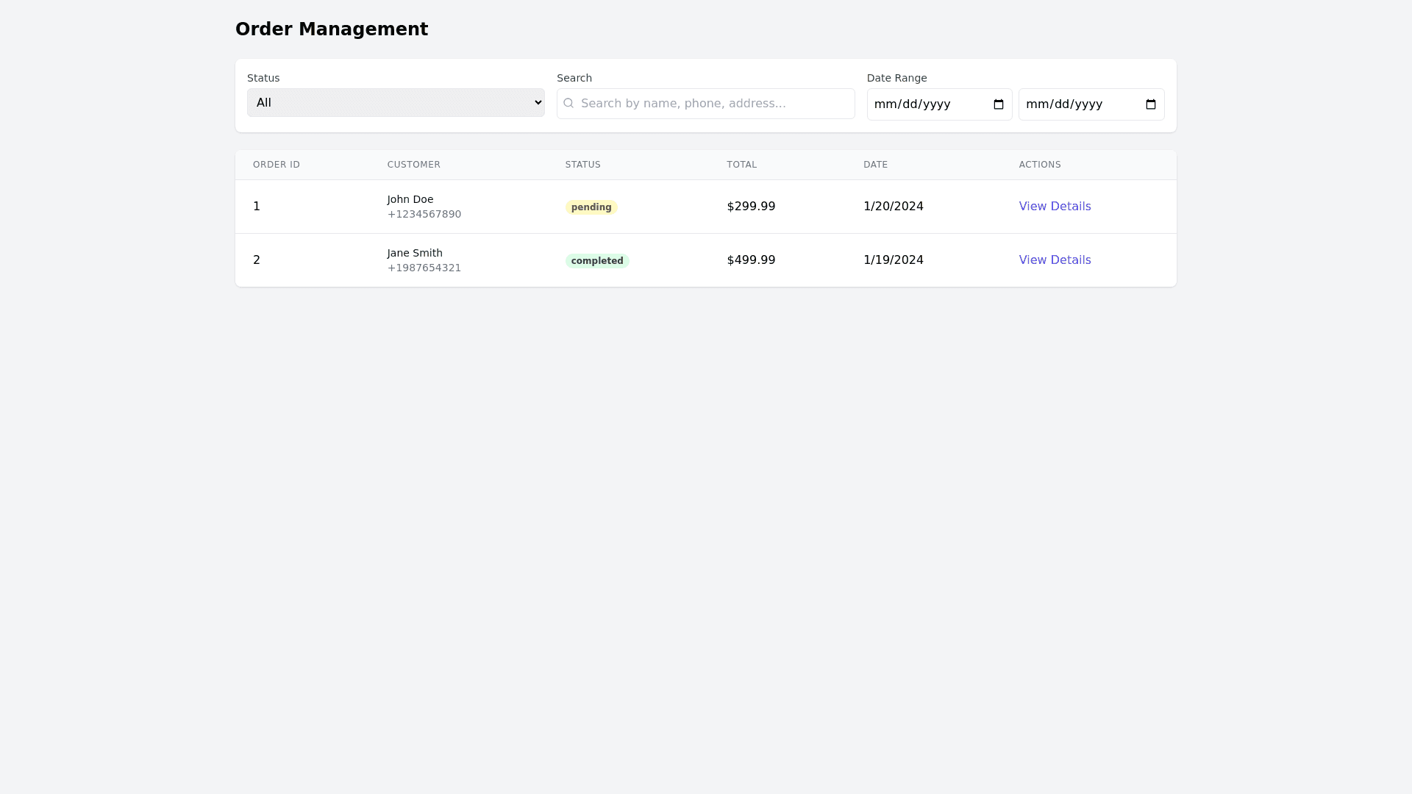Click the Date column header
Image resolution: width=1412 pixels, height=794 pixels.
click(x=876, y=165)
